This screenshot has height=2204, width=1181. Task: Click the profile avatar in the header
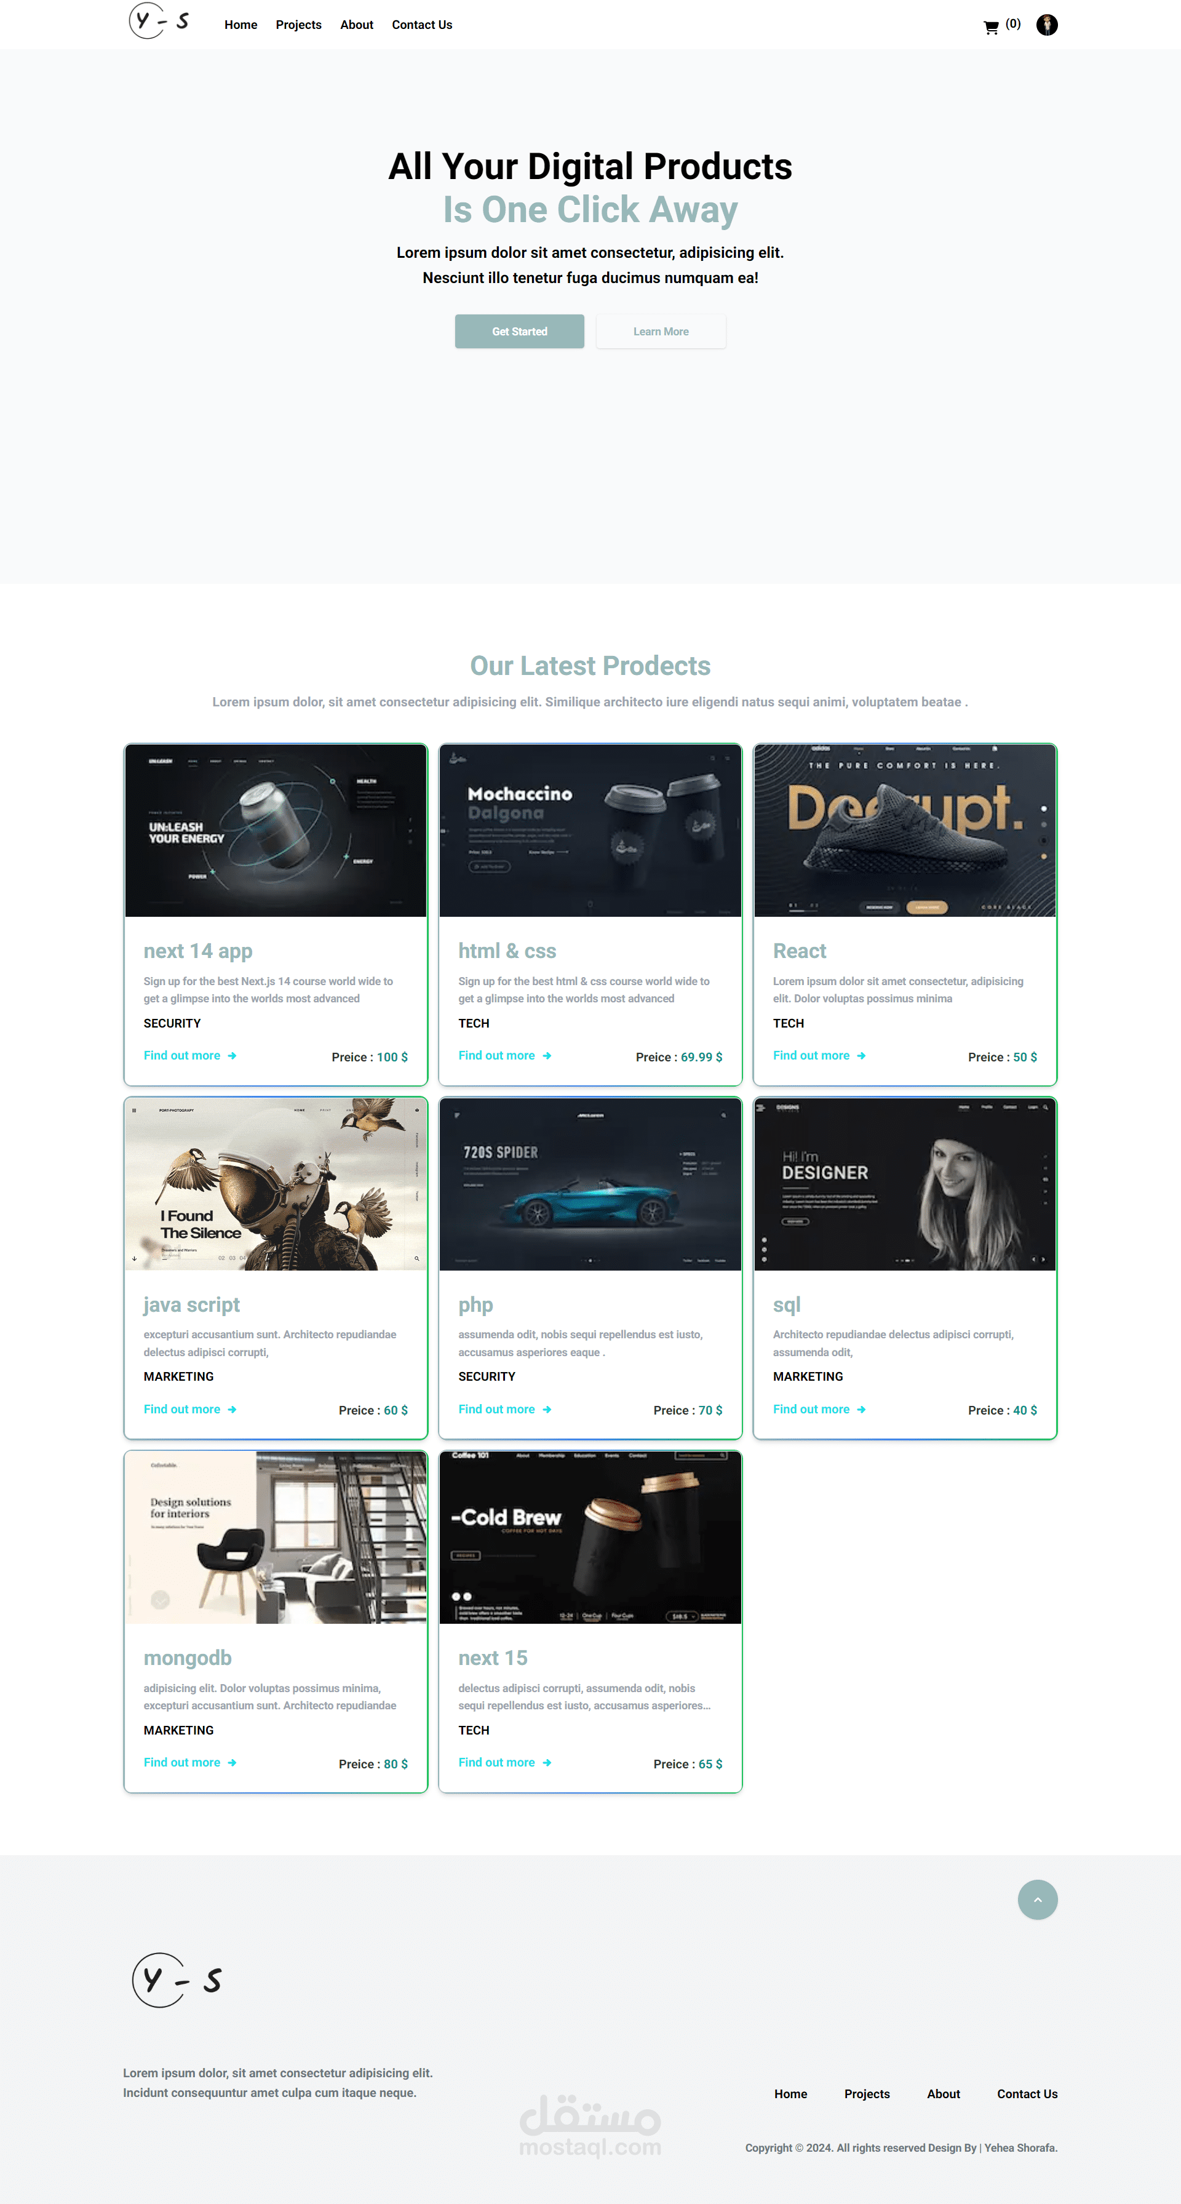tap(1047, 25)
